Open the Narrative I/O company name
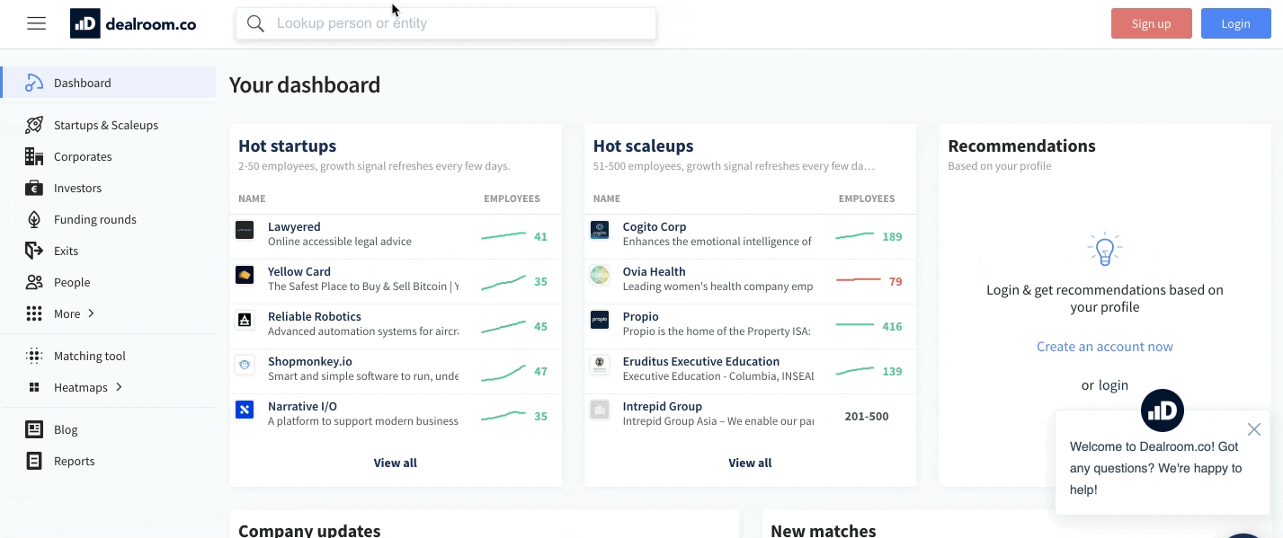This screenshot has width=1283, height=538. pyautogui.click(x=302, y=406)
